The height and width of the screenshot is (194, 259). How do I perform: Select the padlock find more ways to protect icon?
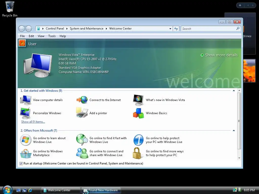(x=137, y=153)
